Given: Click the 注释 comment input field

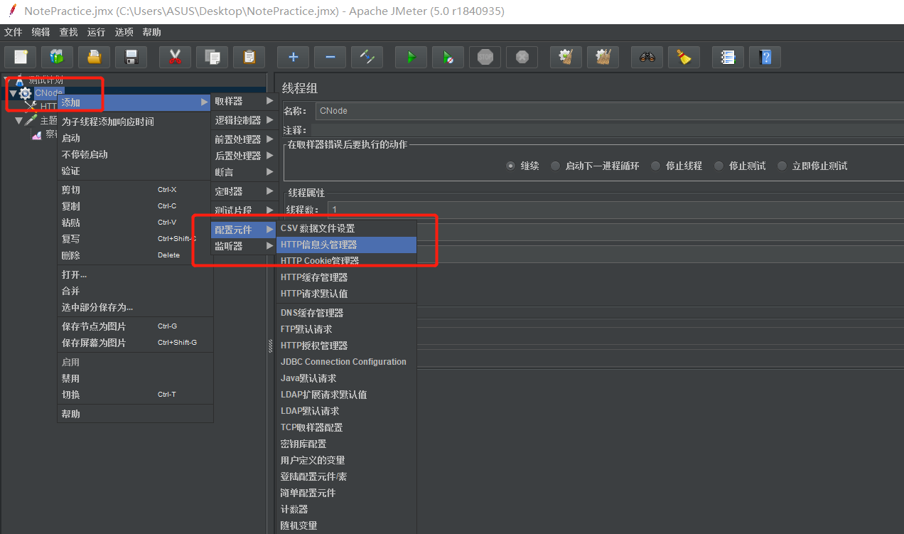Looking at the screenshot, I should pyautogui.click(x=608, y=130).
